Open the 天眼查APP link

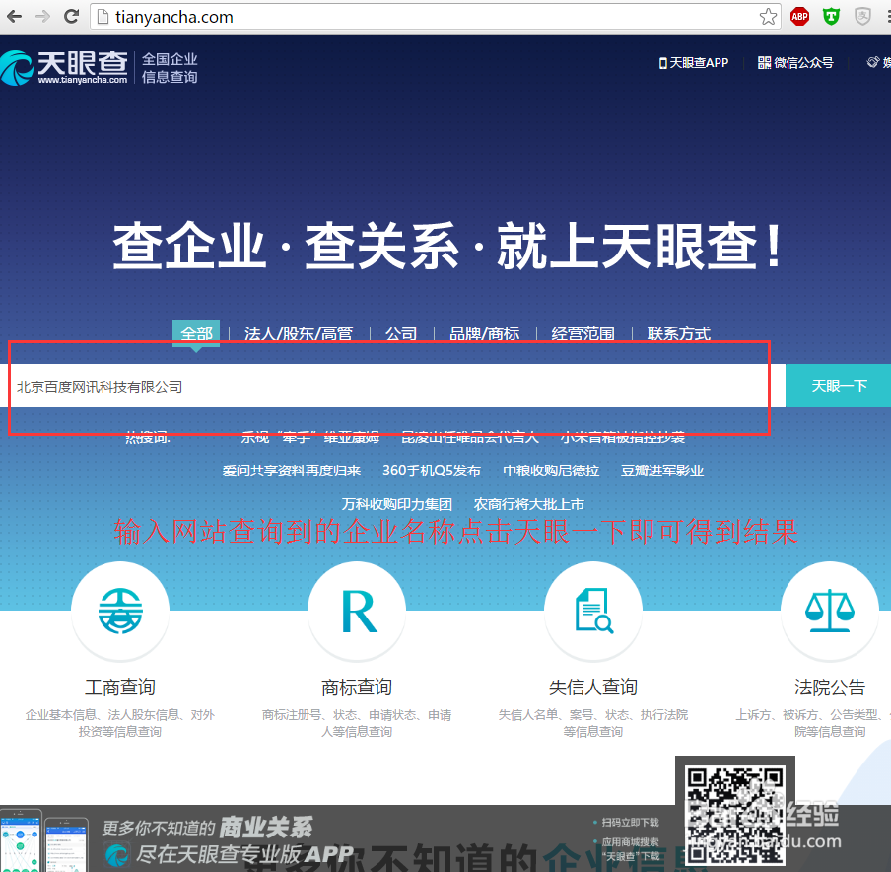tap(694, 62)
